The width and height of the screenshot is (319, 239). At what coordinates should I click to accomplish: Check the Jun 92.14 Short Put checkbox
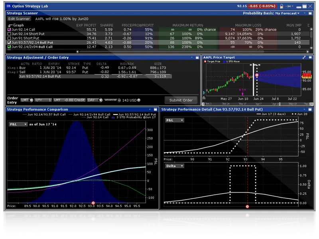9,34
